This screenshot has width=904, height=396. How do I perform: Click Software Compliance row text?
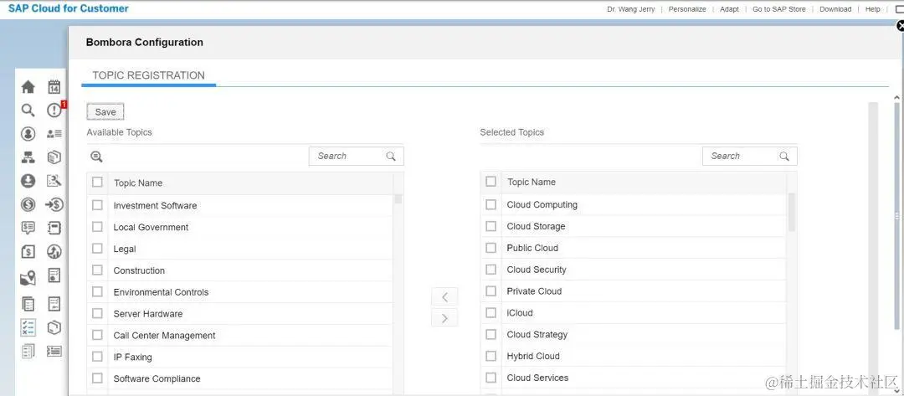point(157,378)
